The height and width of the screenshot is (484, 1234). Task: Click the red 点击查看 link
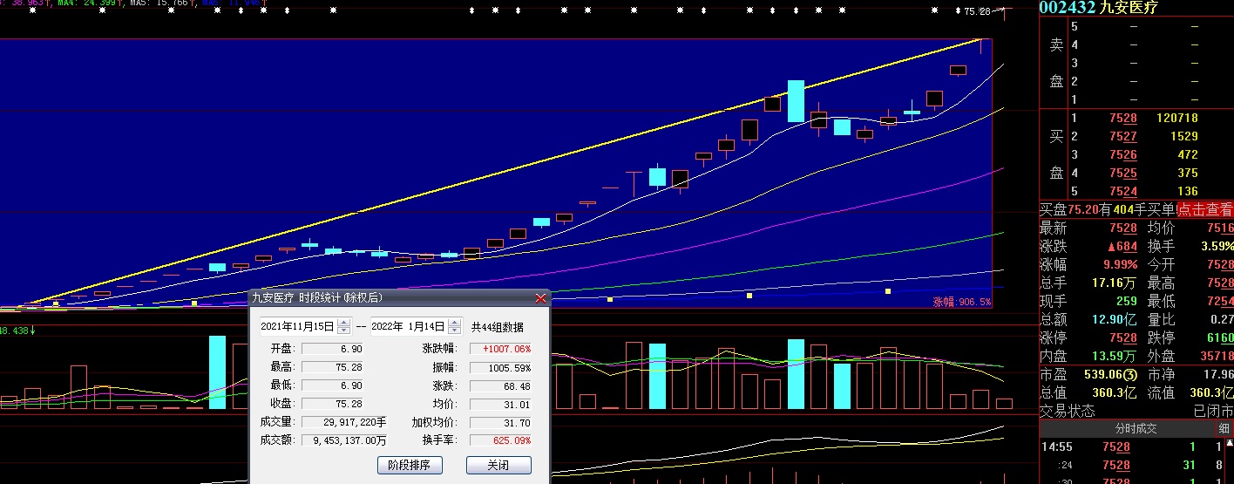[1205, 209]
